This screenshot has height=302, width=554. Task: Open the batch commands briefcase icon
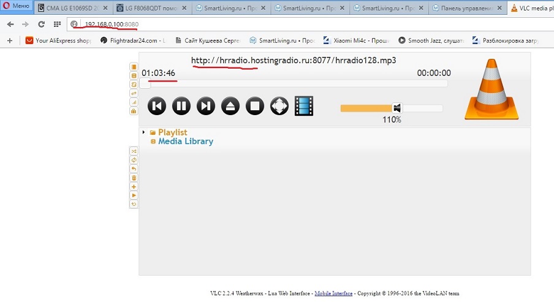click(134, 111)
